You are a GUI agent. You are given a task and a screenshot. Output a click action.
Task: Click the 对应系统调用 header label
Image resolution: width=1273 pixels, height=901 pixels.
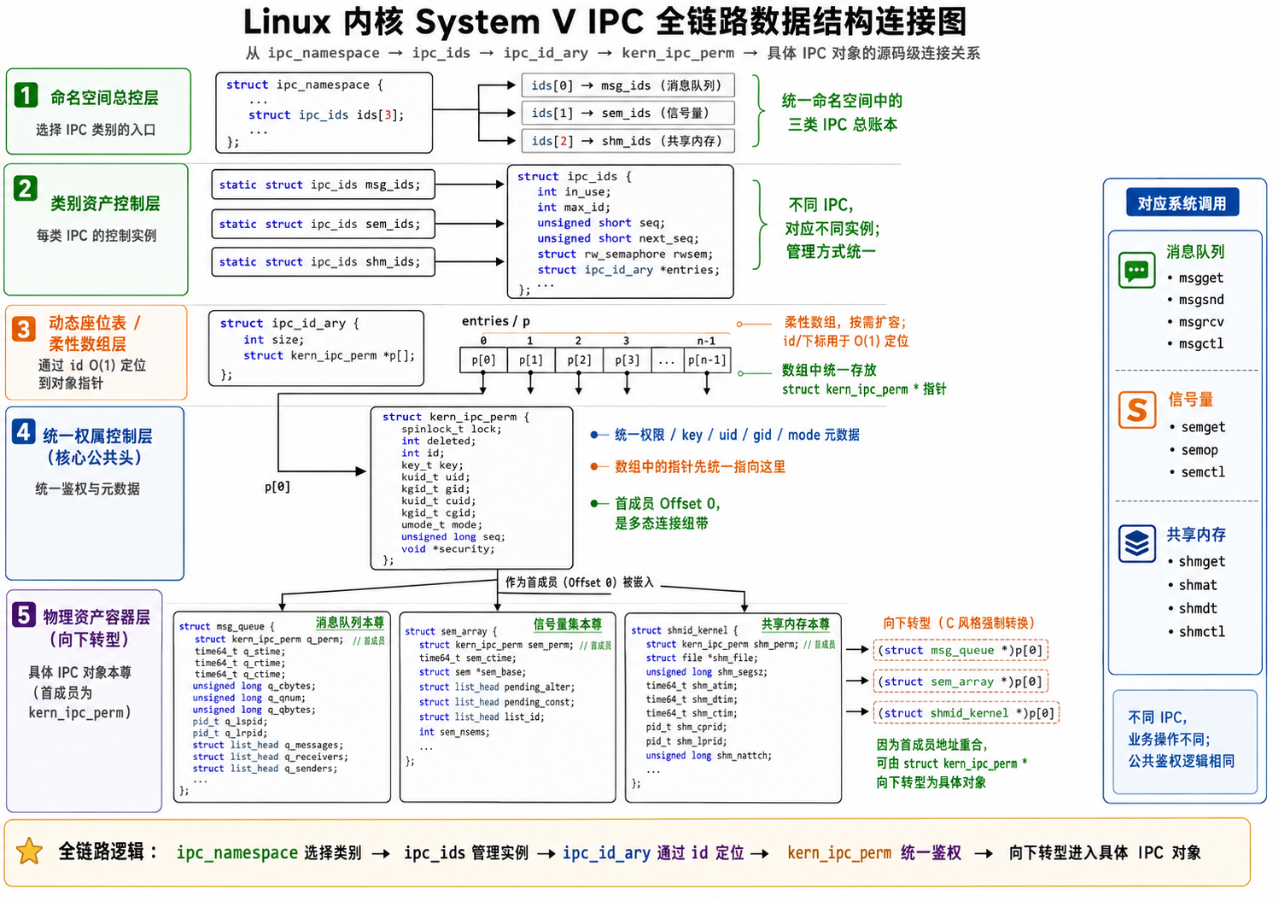[1182, 203]
